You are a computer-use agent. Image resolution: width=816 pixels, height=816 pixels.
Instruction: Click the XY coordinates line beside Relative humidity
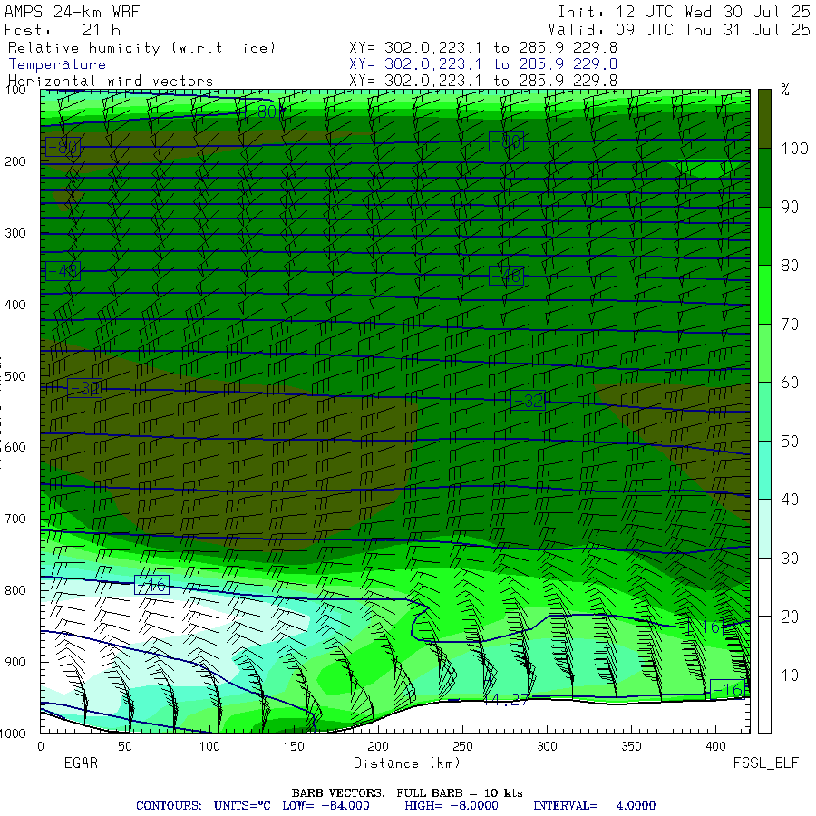tap(483, 48)
